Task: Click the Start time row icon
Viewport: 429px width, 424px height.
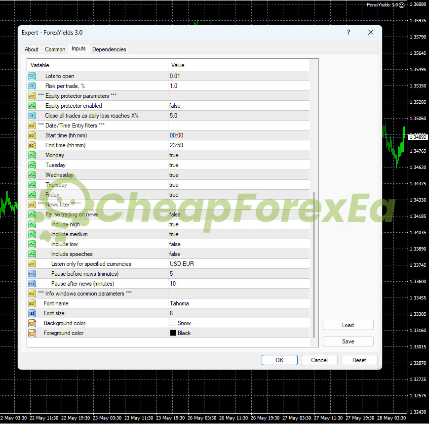Action: [x=32, y=135]
